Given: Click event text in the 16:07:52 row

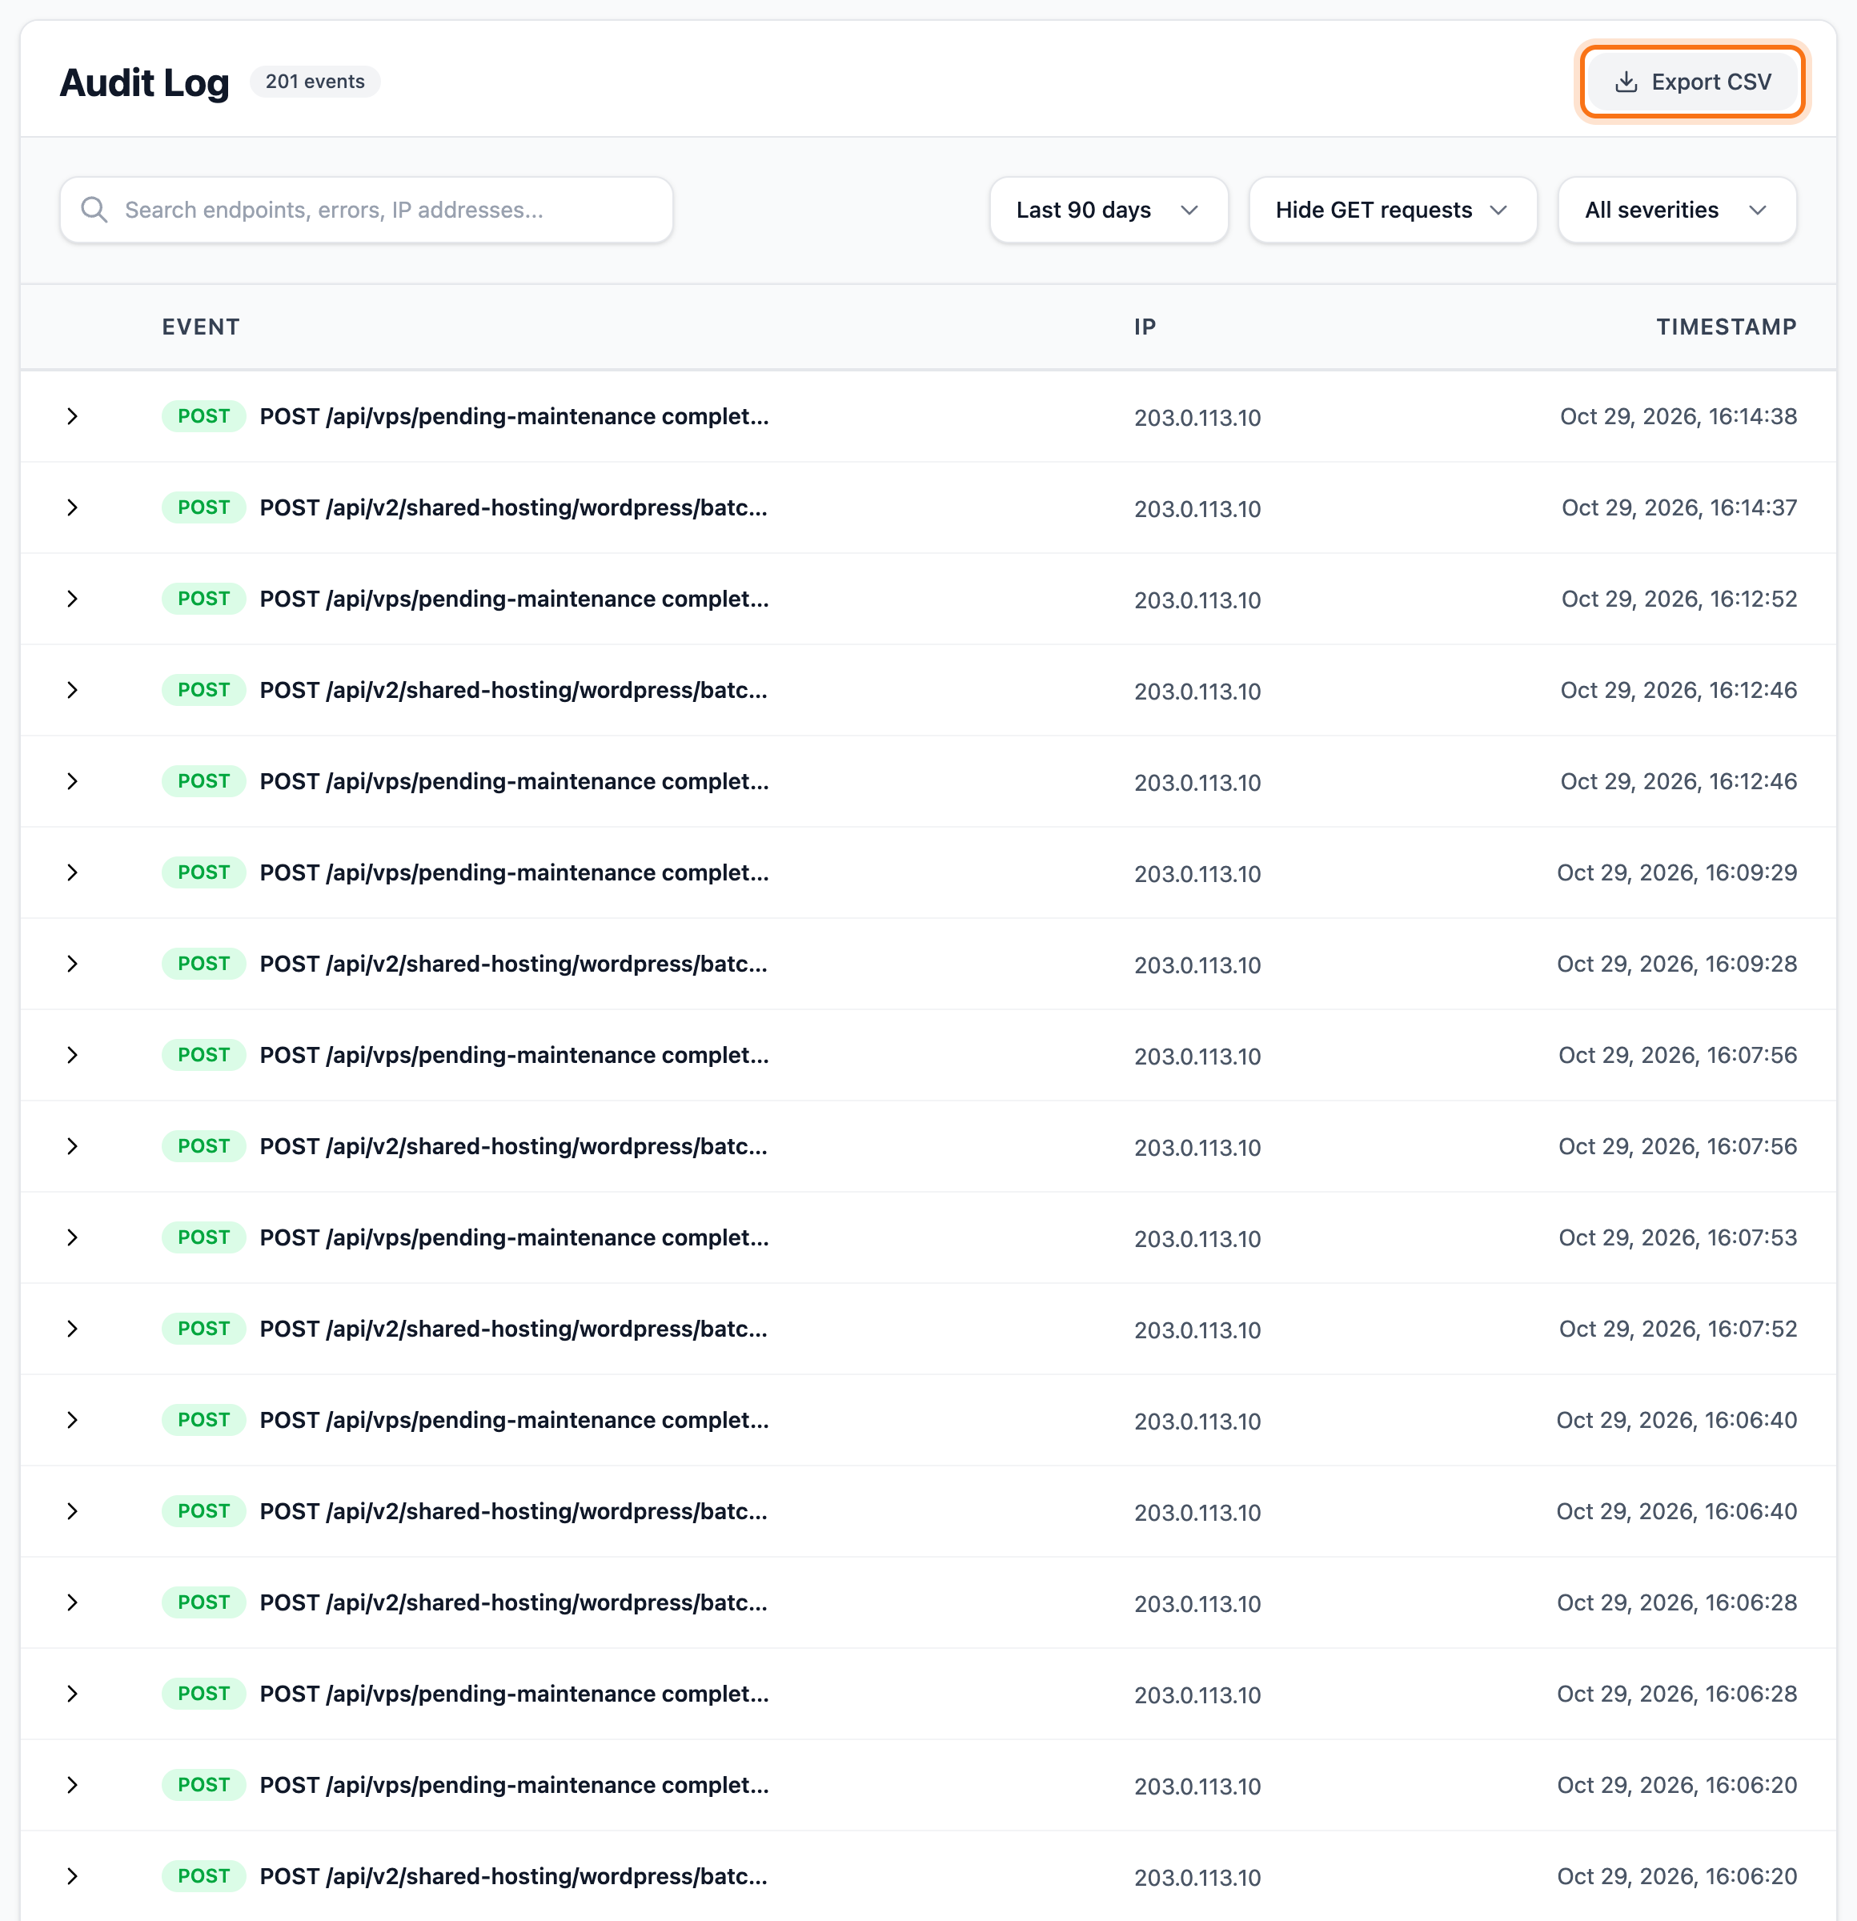Looking at the screenshot, I should click(514, 1329).
